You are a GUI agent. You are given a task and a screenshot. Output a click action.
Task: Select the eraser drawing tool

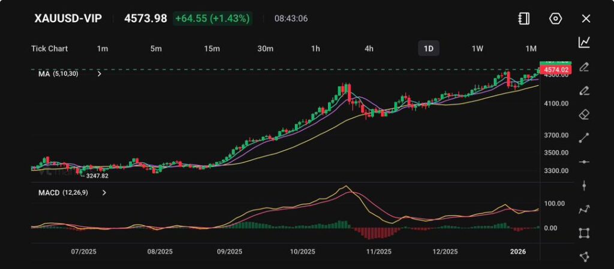click(584, 114)
